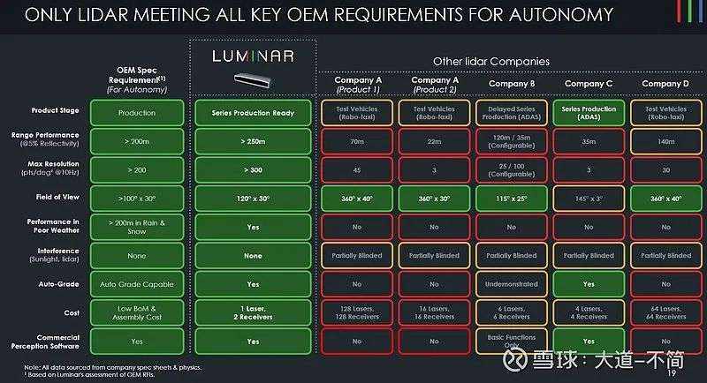Click the 'Basic Functions Only' cell
707x383 pixels.
pyautogui.click(x=512, y=342)
